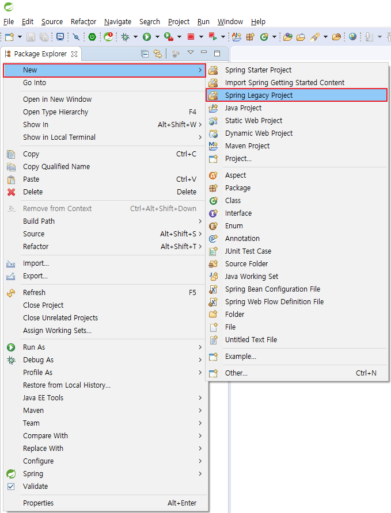Click the Boot Dashboard green power icon

(x=92, y=37)
